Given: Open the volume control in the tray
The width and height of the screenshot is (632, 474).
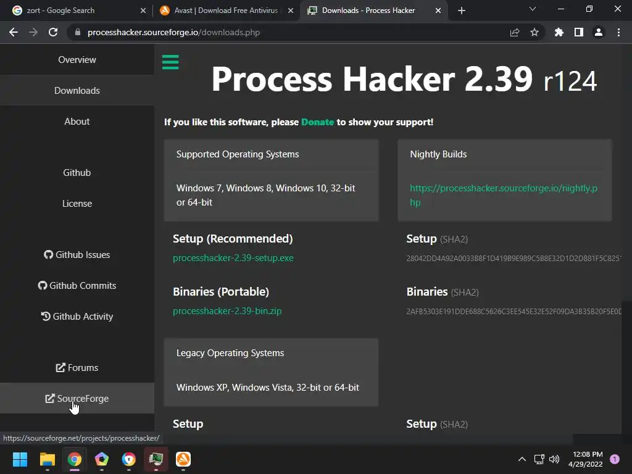Looking at the screenshot, I should click(x=555, y=459).
